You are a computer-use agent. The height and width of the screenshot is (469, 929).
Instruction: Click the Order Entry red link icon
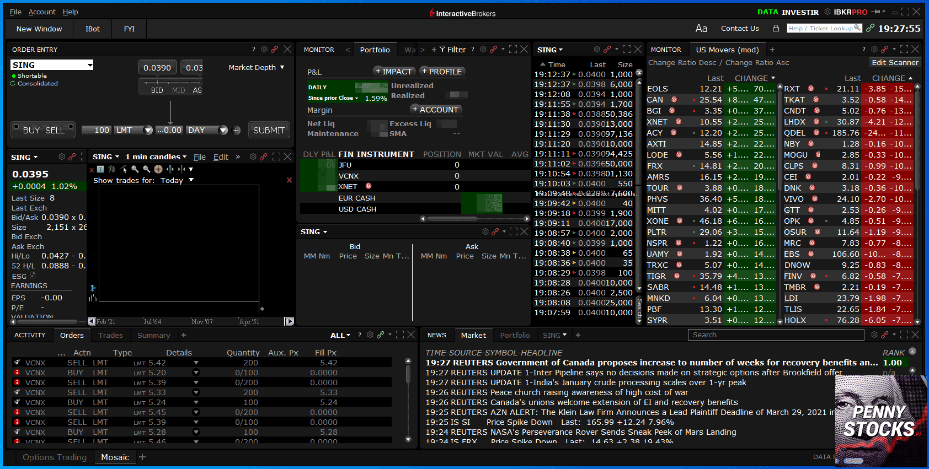pos(274,49)
